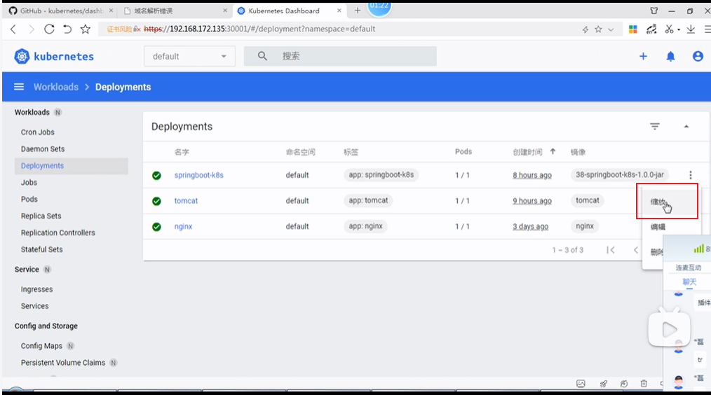The height and width of the screenshot is (395, 711).
Task: Open Config Maps in sidebar
Action: coord(41,346)
